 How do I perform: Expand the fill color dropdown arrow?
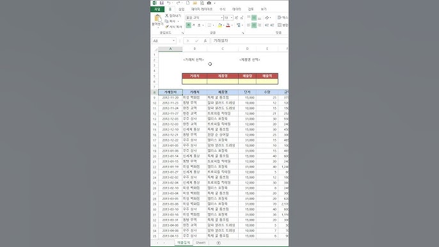tap(223, 25)
